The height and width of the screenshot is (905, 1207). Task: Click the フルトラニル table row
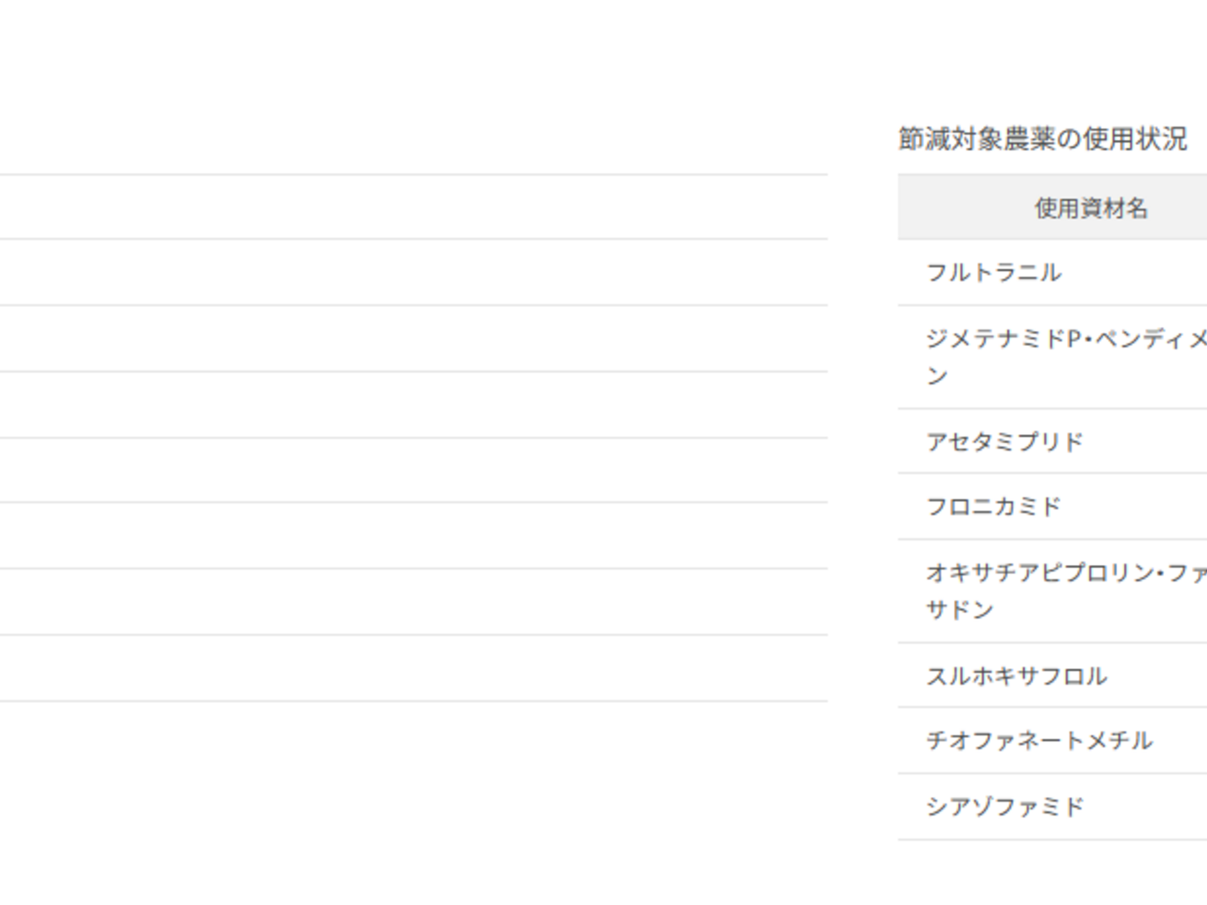click(994, 272)
